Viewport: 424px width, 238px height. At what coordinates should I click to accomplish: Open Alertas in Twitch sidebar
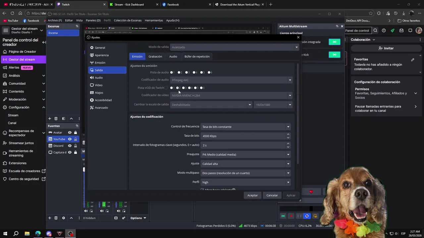point(14,67)
